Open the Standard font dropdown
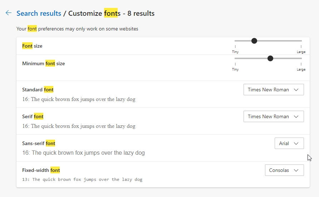The image size is (319, 197). click(x=274, y=90)
